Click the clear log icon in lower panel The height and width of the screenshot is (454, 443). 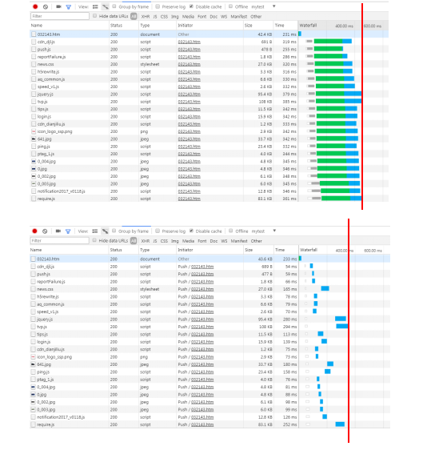click(45, 231)
